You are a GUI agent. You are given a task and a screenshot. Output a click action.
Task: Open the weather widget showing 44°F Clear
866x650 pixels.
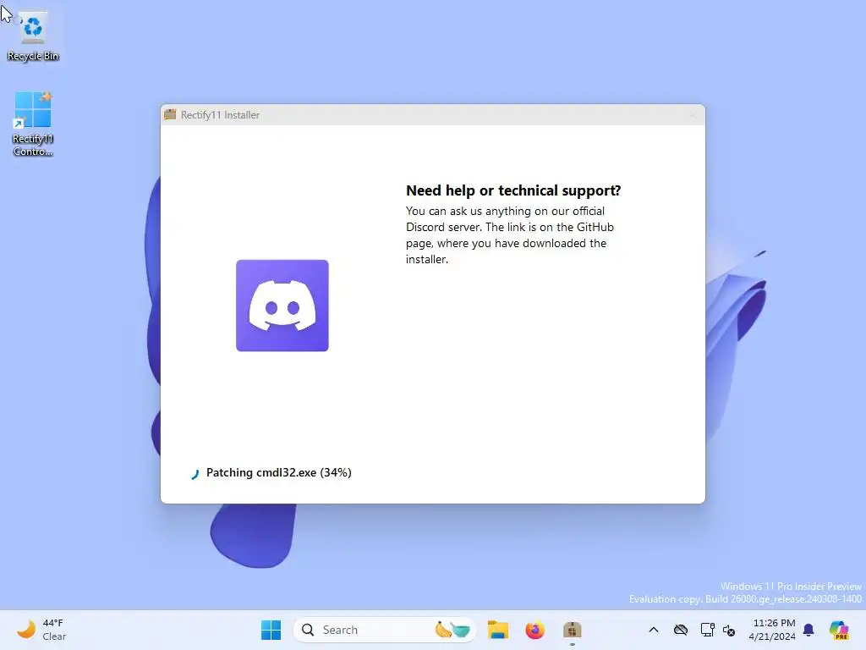(42, 630)
